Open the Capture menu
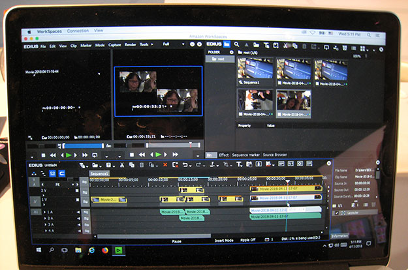The image size is (408, 270). click(114, 46)
